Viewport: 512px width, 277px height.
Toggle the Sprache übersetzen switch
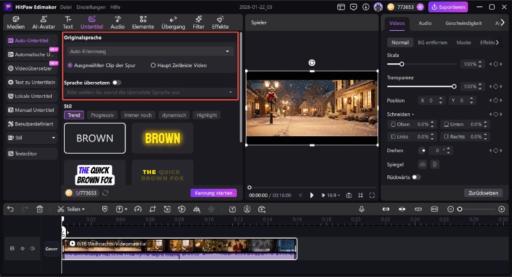[x=116, y=83]
